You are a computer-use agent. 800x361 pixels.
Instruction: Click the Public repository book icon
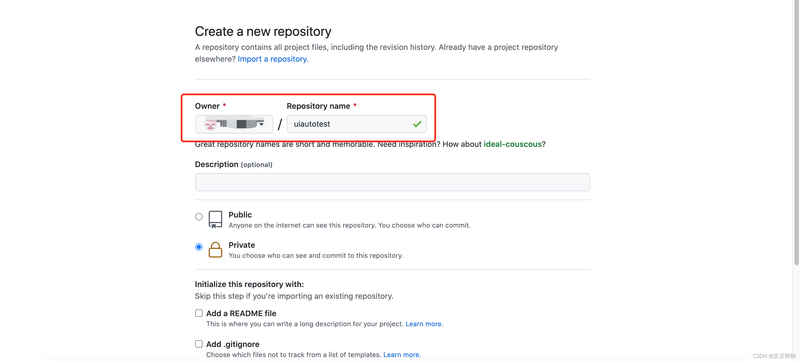click(215, 219)
